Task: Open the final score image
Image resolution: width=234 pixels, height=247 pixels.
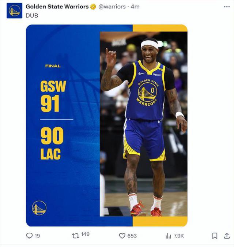Action: 106,126
